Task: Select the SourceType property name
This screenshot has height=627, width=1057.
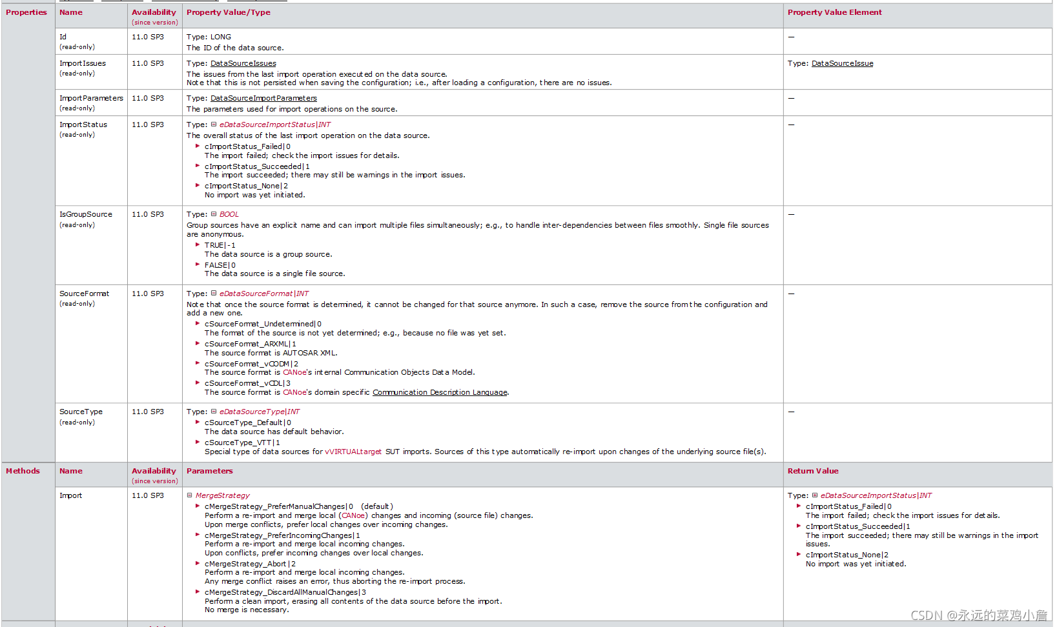Action: pyautogui.click(x=81, y=412)
